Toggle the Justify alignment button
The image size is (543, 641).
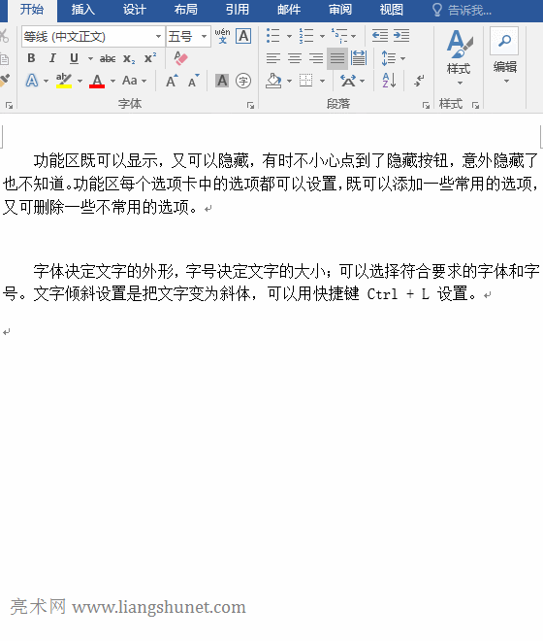pyautogui.click(x=337, y=58)
